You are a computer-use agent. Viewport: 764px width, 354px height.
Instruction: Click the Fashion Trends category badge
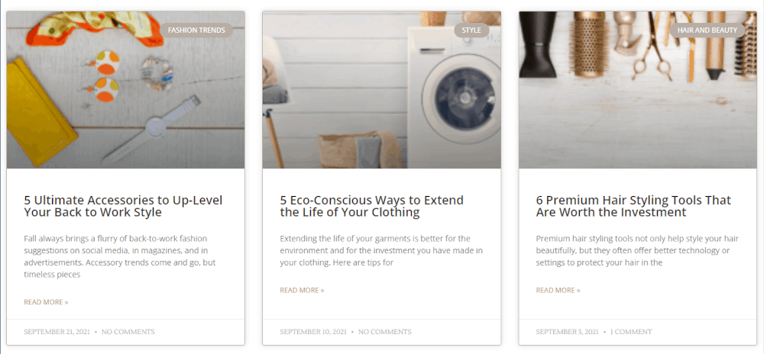[196, 31]
